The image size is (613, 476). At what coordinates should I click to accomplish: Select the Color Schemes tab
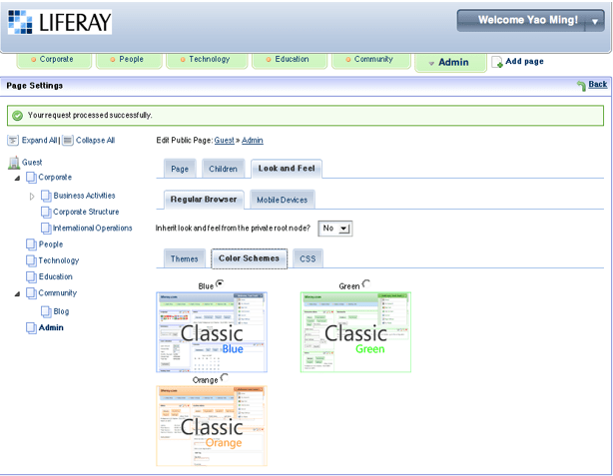coord(249,258)
